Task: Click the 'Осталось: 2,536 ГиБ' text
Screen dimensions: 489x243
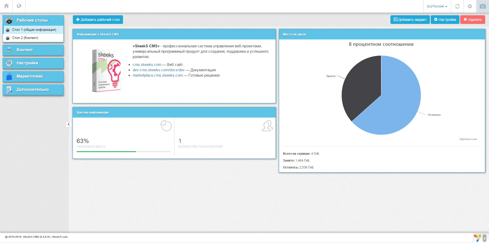Action: pyautogui.click(x=298, y=167)
